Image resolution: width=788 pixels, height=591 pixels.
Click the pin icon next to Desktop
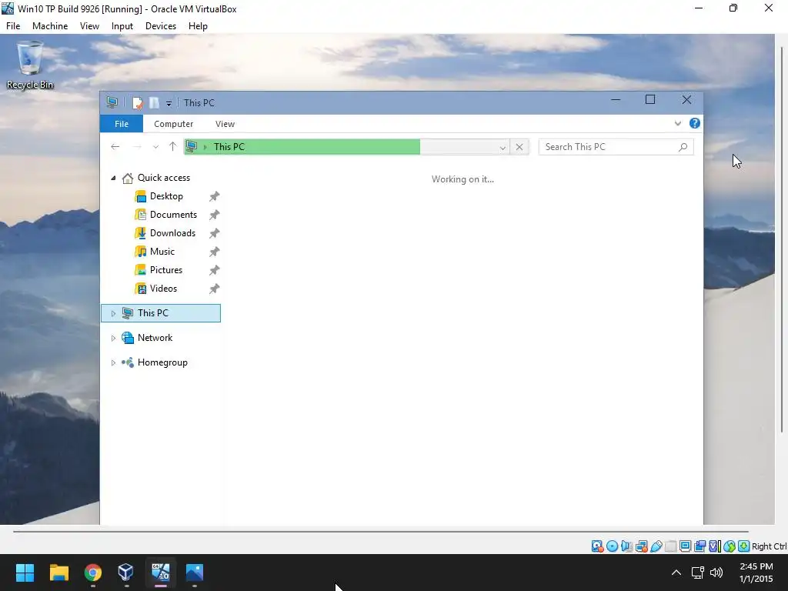[x=215, y=196]
